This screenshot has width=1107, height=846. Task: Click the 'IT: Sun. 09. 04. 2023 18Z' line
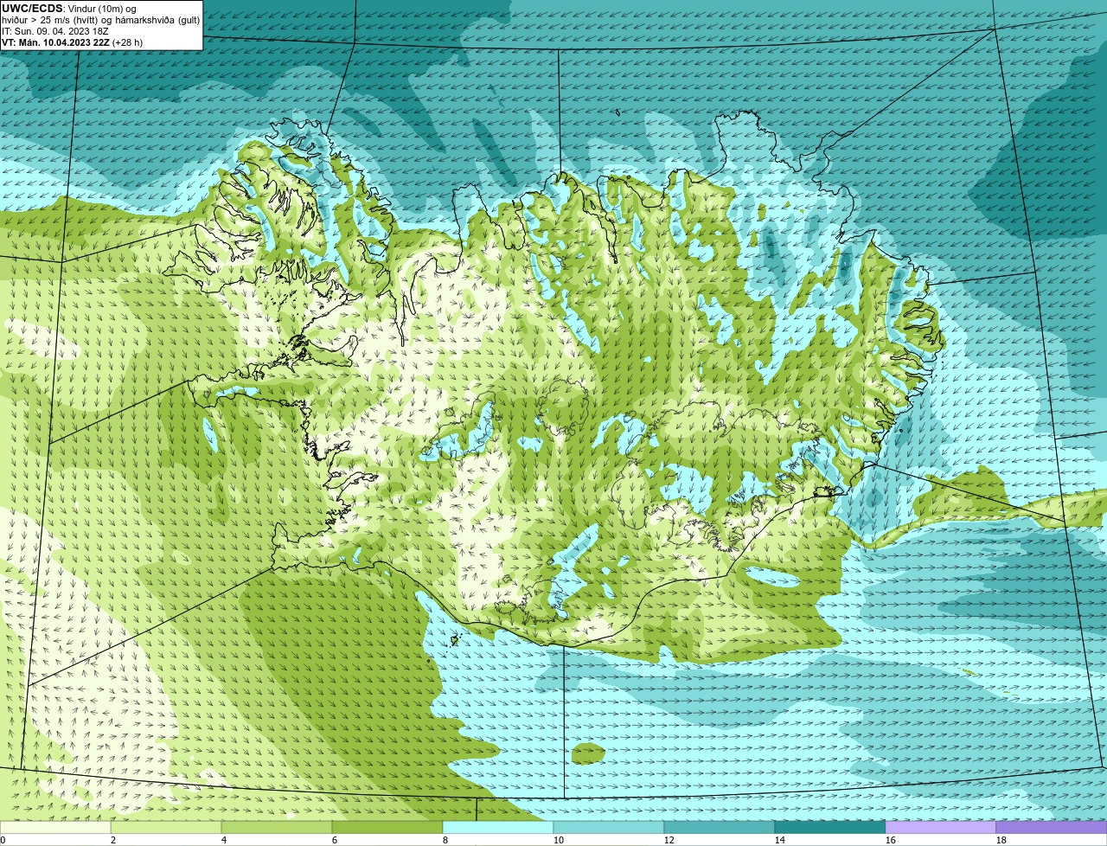pyautogui.click(x=55, y=31)
